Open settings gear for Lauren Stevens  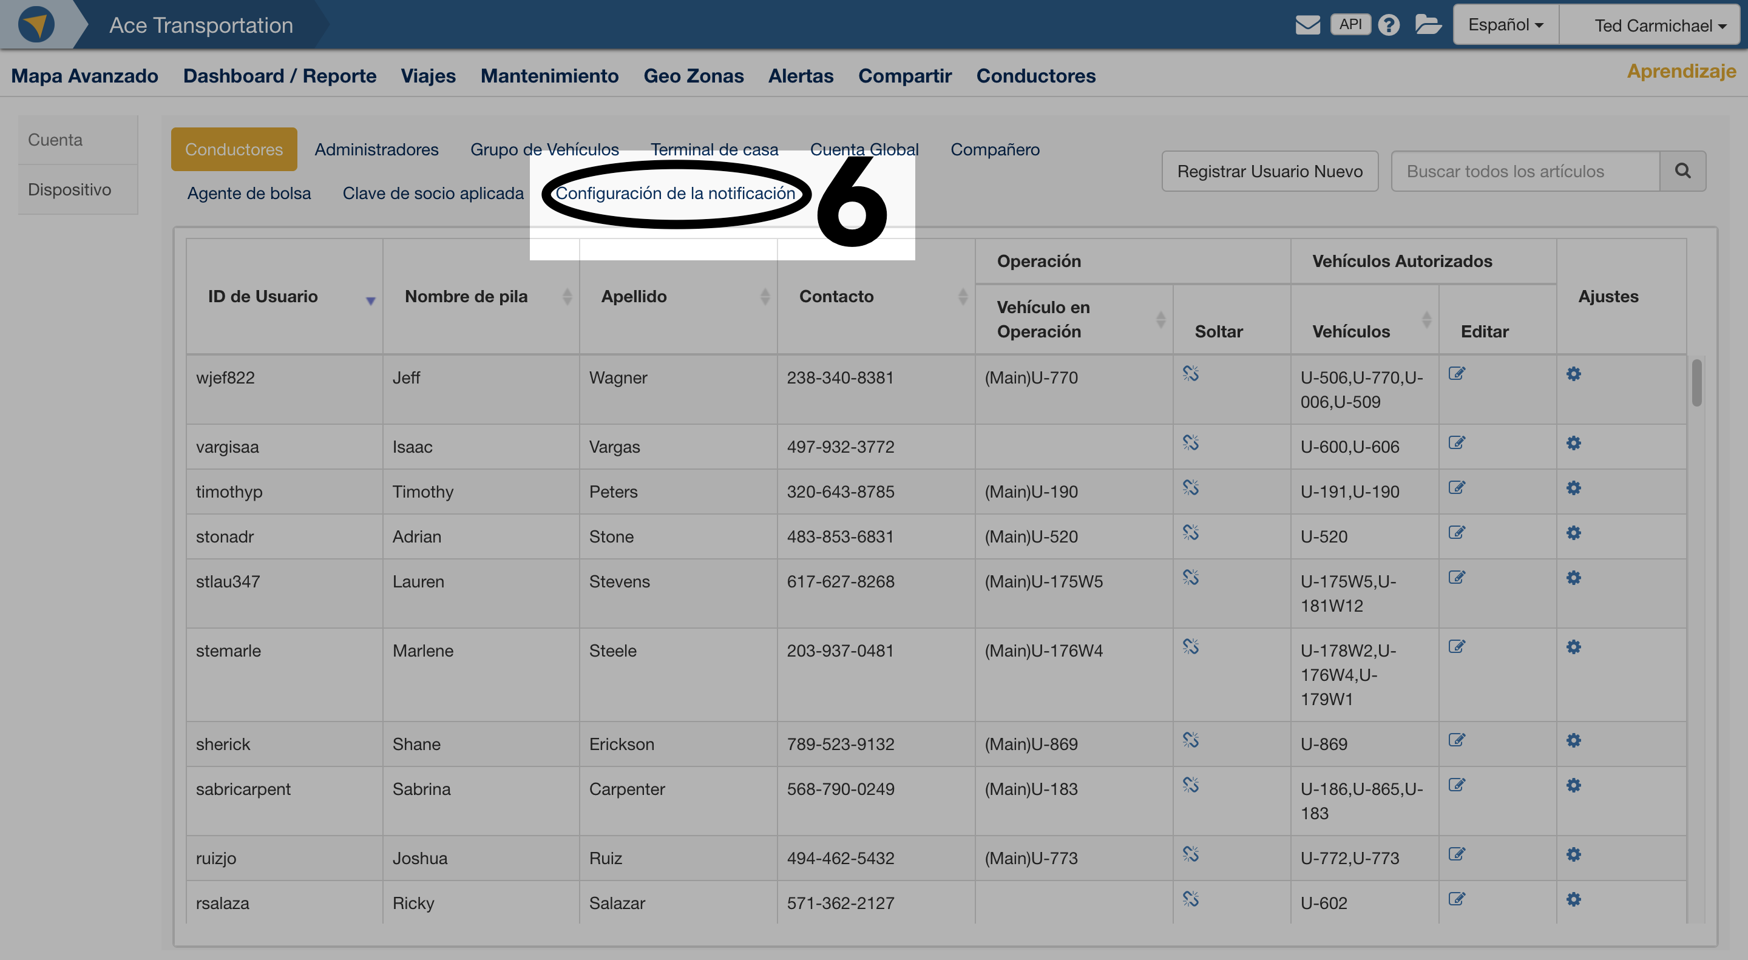click(1574, 577)
